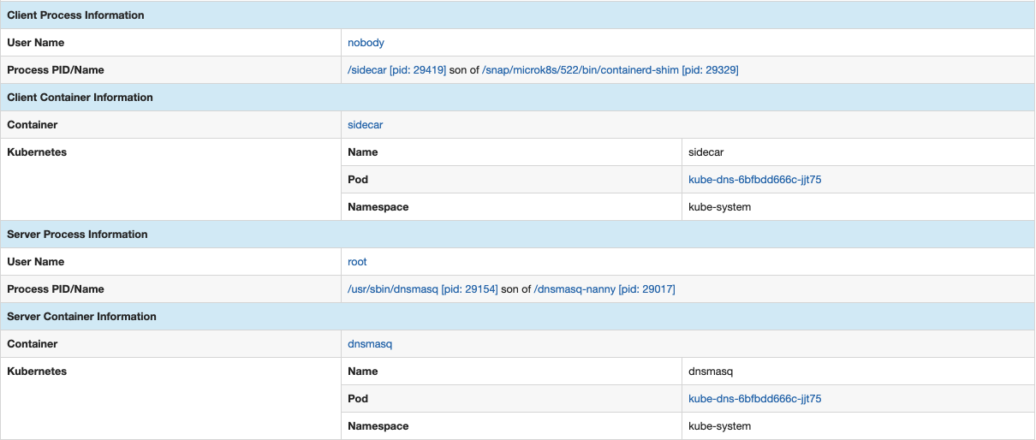Open the dnsmasq container link
This screenshot has height=440, width=1036.
click(370, 343)
